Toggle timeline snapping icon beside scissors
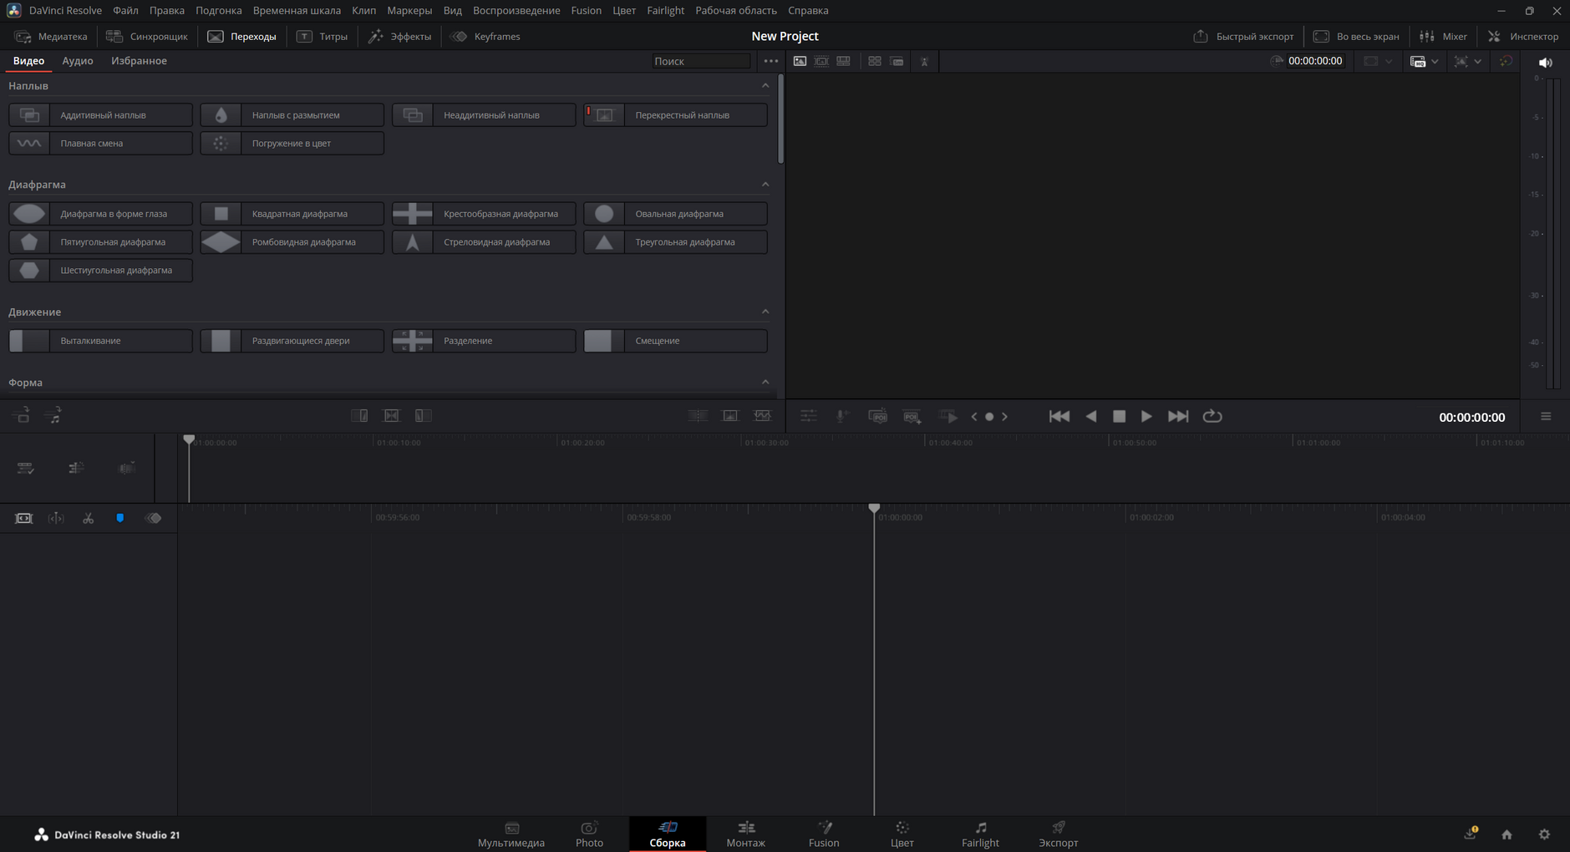 (x=56, y=518)
